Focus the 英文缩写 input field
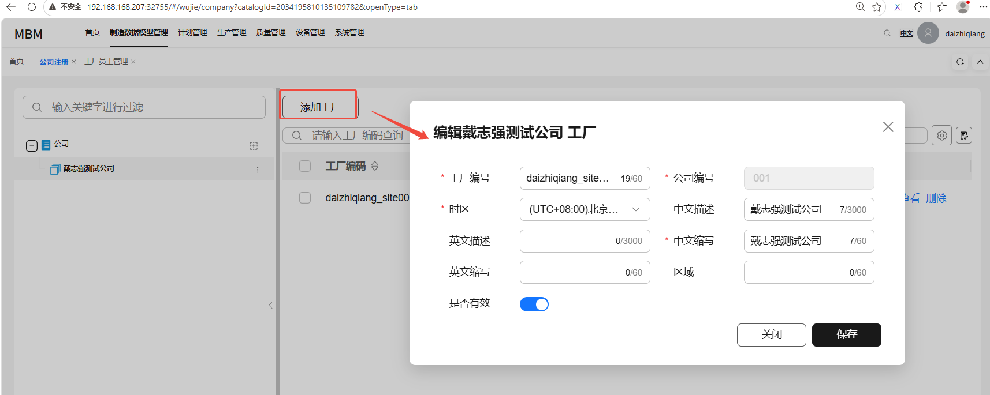The height and width of the screenshot is (395, 990). click(x=585, y=272)
